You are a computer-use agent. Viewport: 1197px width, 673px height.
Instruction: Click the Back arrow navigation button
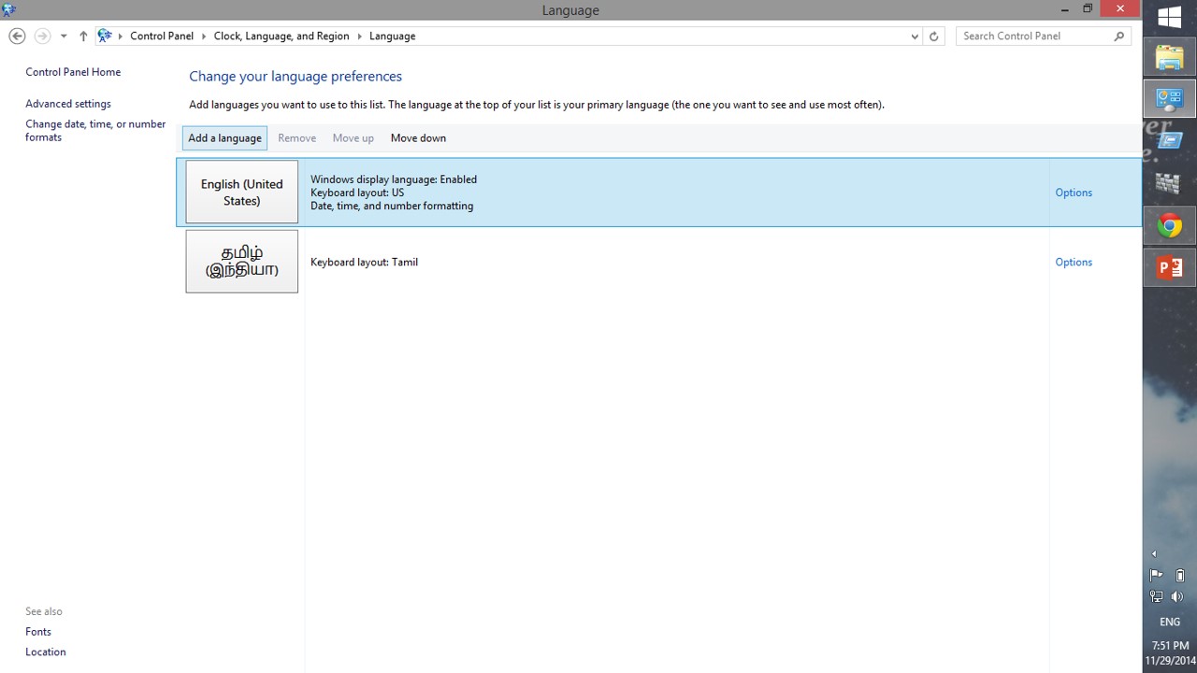(x=17, y=36)
